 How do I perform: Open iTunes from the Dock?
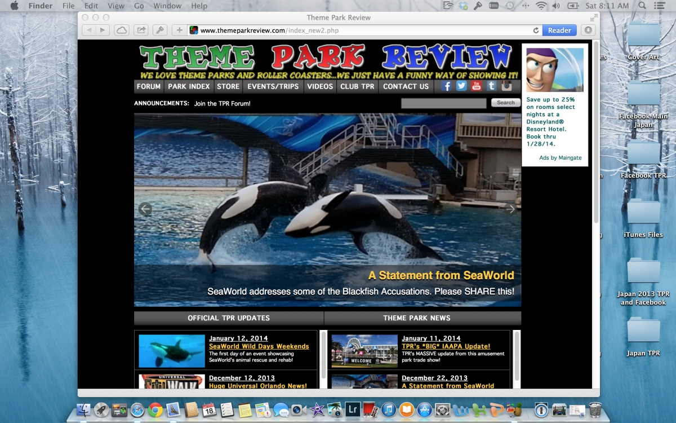point(389,410)
